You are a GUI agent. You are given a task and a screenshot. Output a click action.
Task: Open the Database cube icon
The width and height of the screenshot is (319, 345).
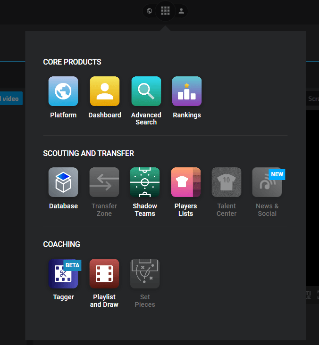point(63,182)
